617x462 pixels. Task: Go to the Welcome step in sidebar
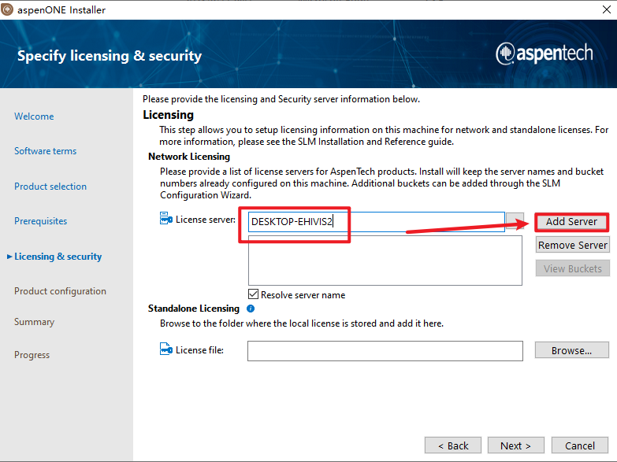click(34, 116)
